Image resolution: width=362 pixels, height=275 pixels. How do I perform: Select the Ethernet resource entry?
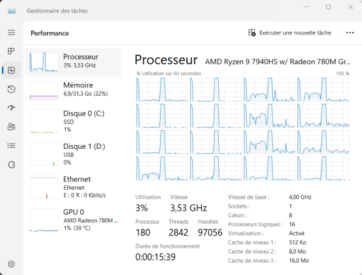click(73, 187)
